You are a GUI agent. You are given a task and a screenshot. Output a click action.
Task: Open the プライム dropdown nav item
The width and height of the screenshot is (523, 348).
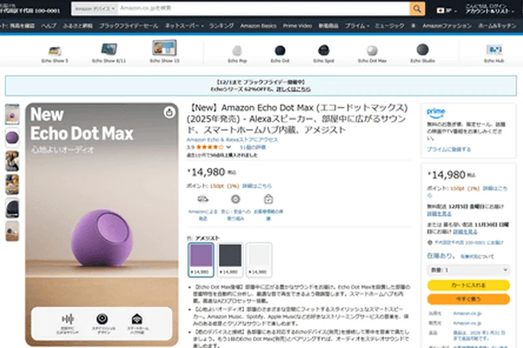click(357, 25)
